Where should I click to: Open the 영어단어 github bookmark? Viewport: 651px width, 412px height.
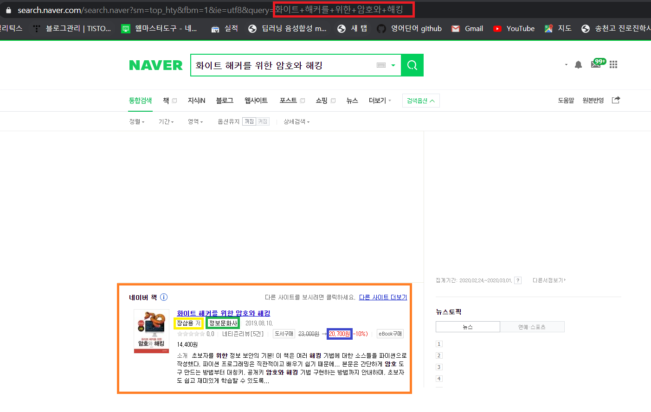click(409, 28)
